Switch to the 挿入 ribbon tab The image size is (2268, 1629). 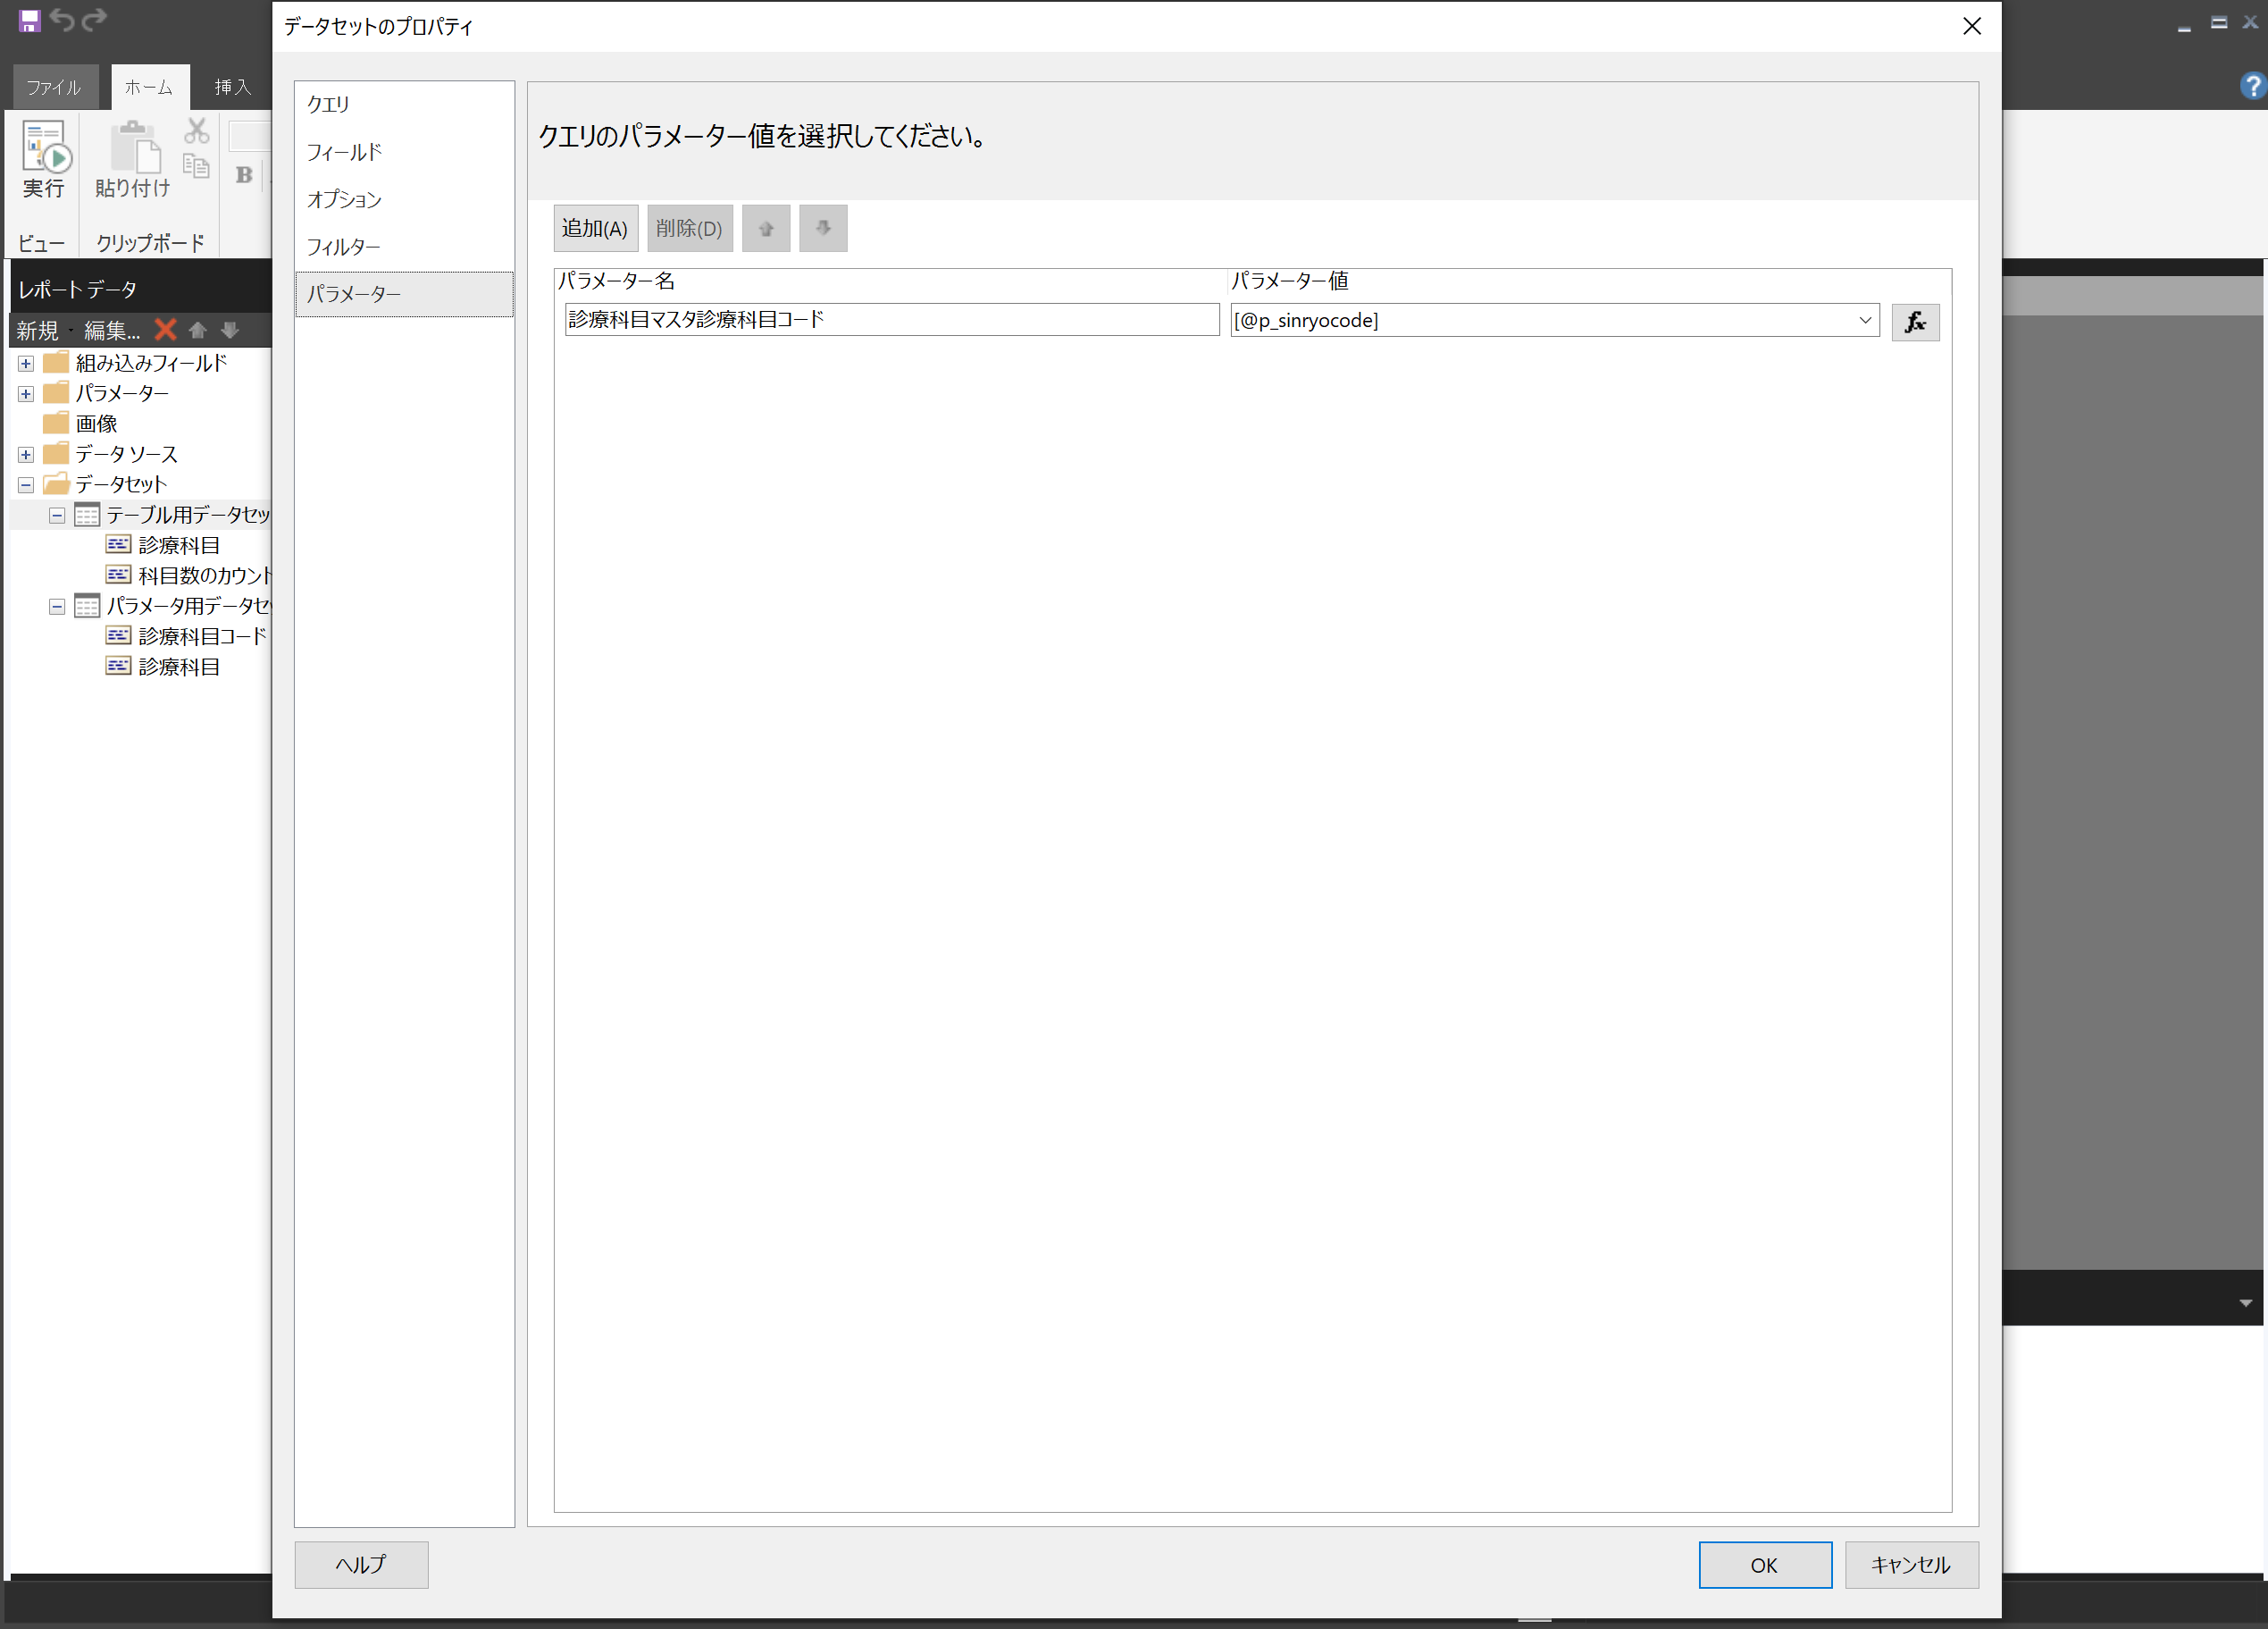coord(231,87)
